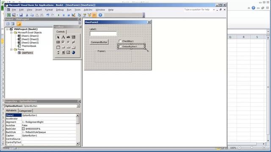
Task: Open the Insert menu
Action: click(x=39, y=10)
